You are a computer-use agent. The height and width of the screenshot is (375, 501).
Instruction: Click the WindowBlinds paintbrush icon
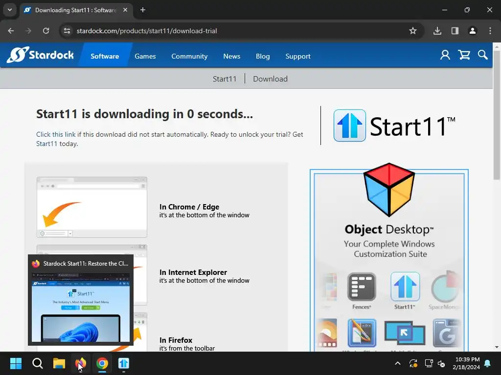[362, 333]
